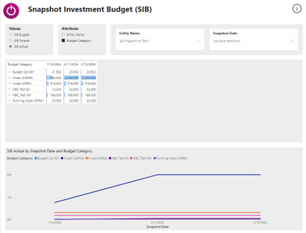Click the NBC Test 50 legend entry
The width and height of the screenshot is (306, 233).
coord(119,158)
